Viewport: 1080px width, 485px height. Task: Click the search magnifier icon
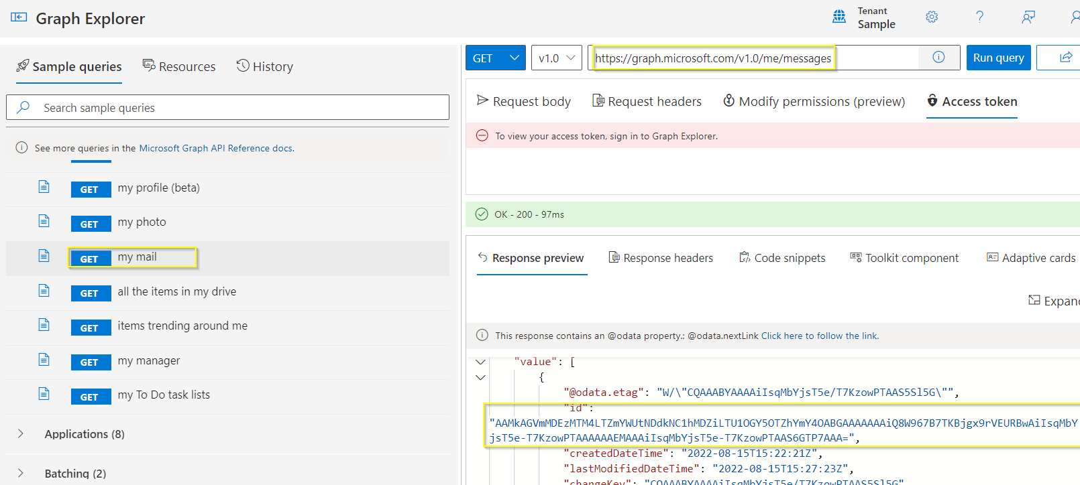click(23, 107)
